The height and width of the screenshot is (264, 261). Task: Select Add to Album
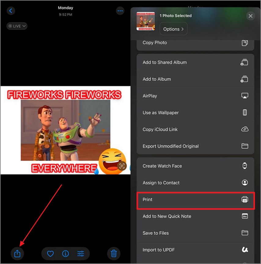click(195, 79)
